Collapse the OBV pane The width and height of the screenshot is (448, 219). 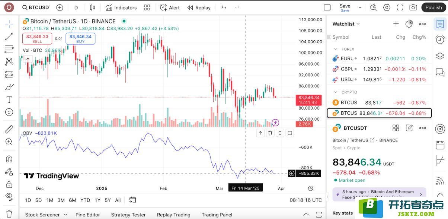tap(280, 133)
